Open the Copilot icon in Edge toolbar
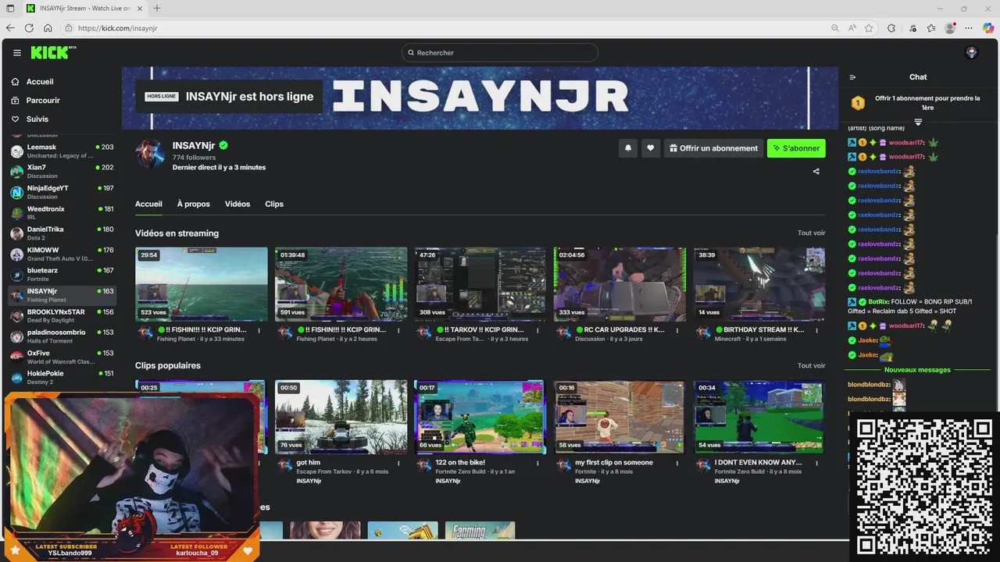The width and height of the screenshot is (1000, 562). (988, 28)
